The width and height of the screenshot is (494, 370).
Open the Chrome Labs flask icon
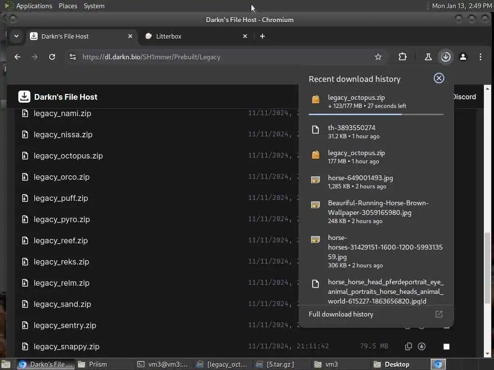click(428, 57)
